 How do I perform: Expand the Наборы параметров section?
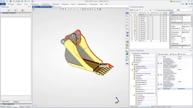pyautogui.click(x=16, y=104)
